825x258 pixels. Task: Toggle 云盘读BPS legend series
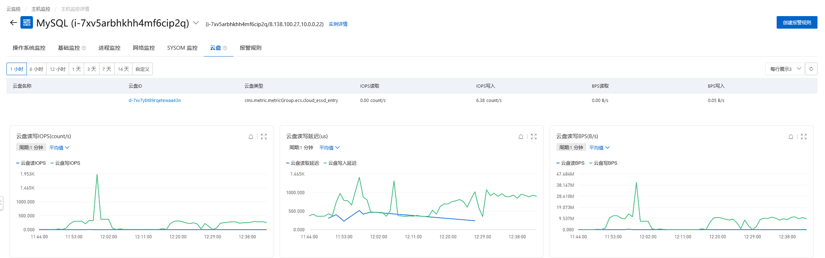click(x=570, y=163)
